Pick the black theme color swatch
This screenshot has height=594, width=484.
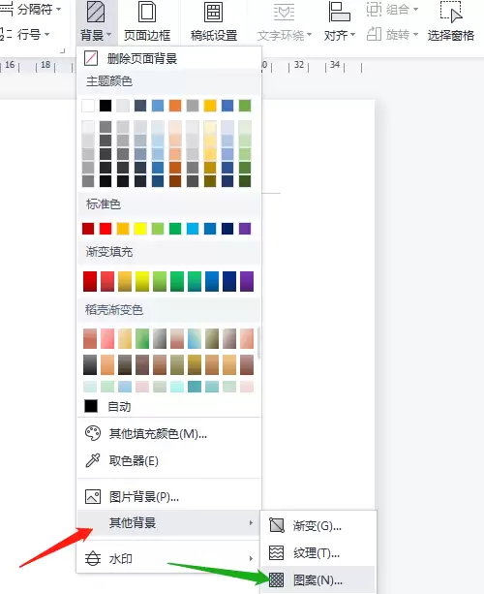point(106,106)
